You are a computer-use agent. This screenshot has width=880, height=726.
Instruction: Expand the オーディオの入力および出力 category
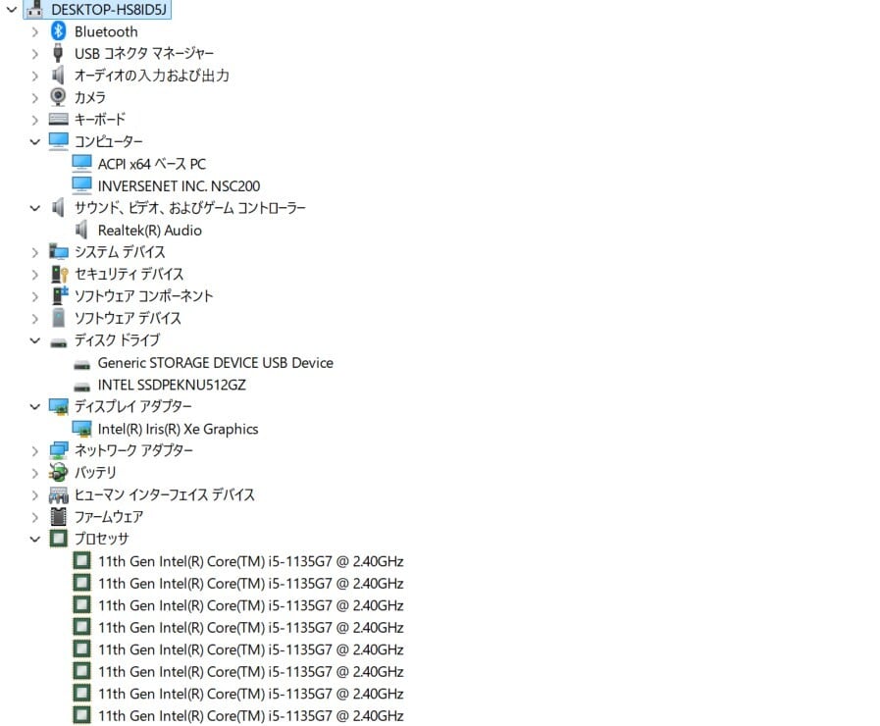[x=34, y=76]
